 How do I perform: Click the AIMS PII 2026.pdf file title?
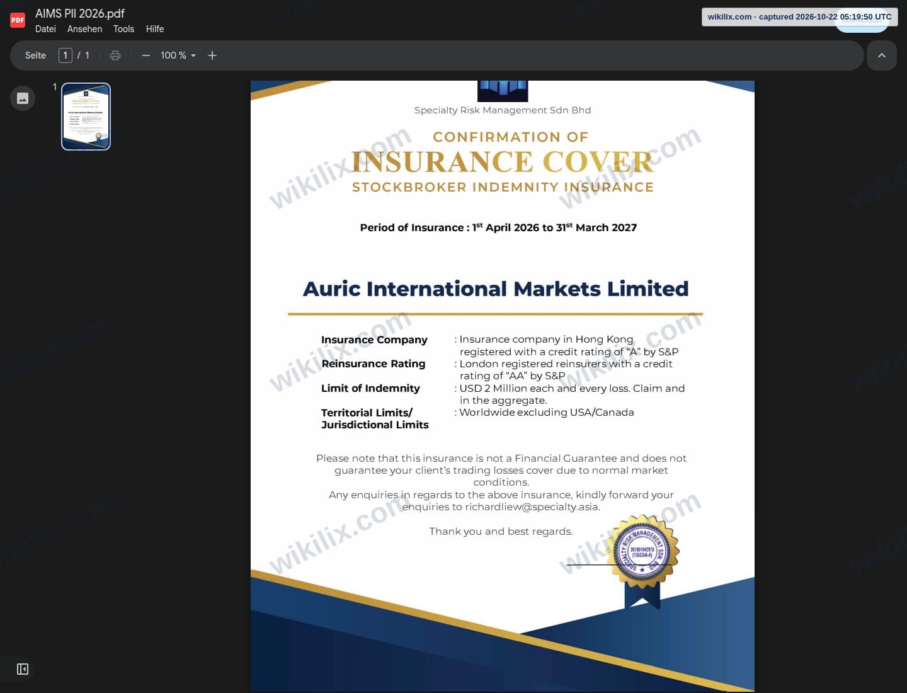(80, 13)
